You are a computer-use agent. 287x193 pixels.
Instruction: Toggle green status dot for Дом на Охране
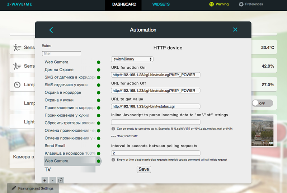point(98,70)
